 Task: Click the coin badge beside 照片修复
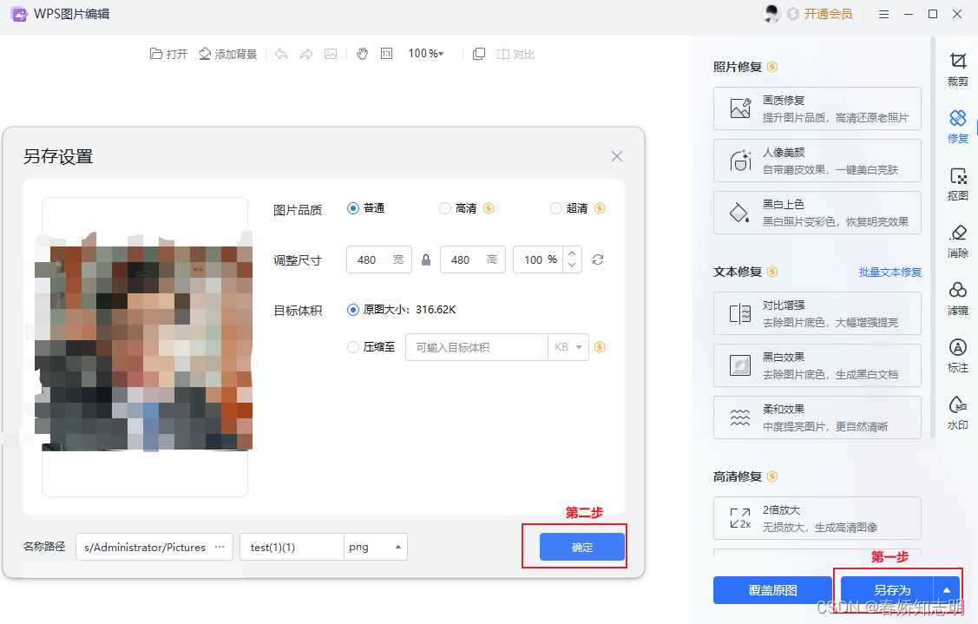(772, 67)
